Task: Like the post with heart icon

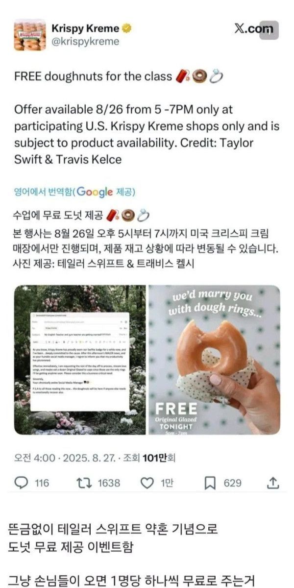Action: point(147,483)
